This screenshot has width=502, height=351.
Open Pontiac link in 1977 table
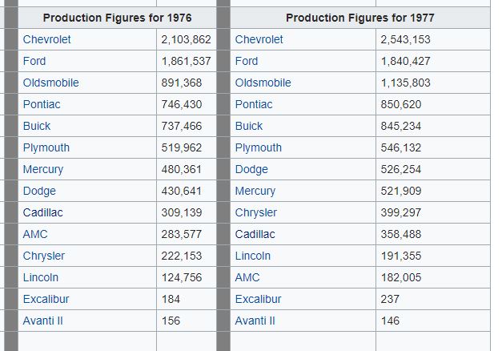[x=254, y=104]
